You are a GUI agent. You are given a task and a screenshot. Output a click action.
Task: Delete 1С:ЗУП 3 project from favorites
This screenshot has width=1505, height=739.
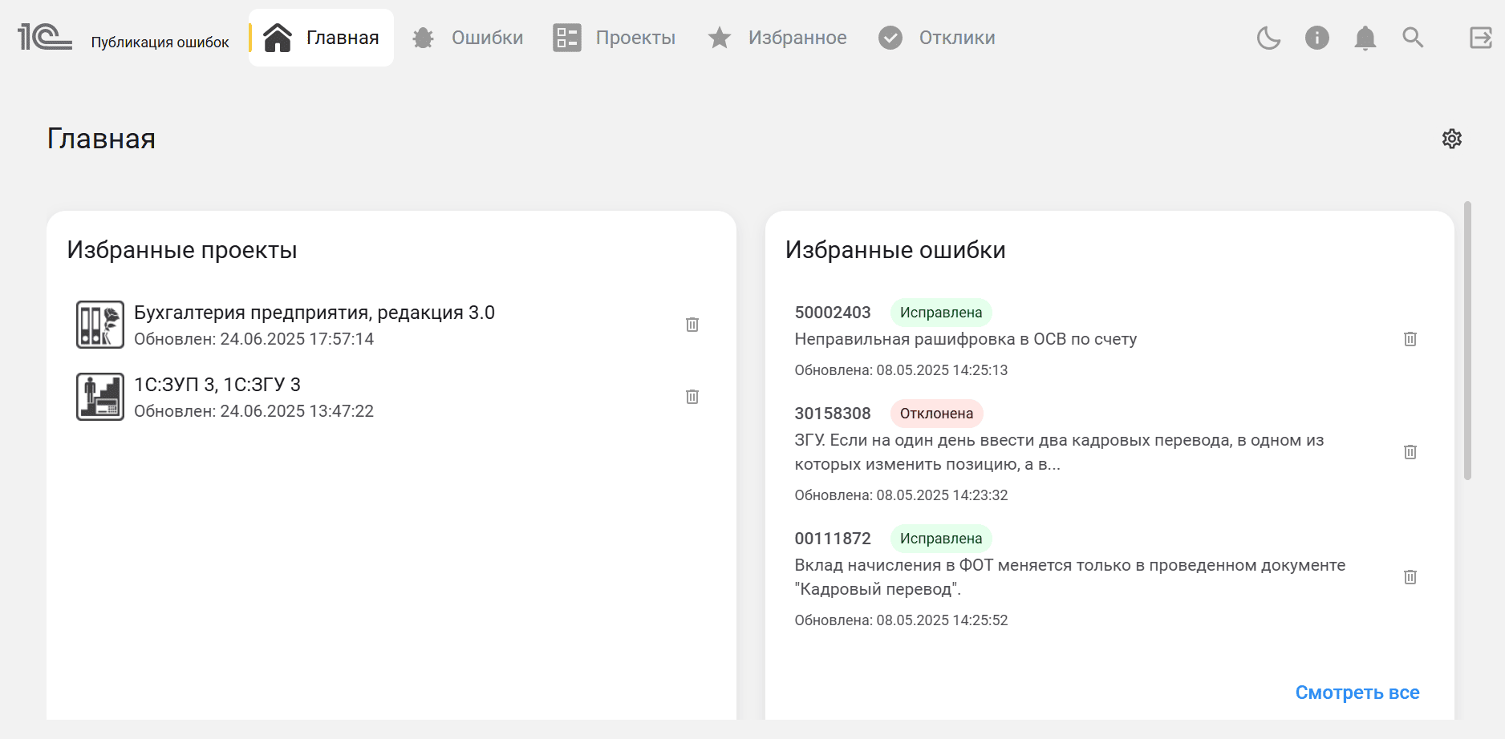(x=692, y=397)
